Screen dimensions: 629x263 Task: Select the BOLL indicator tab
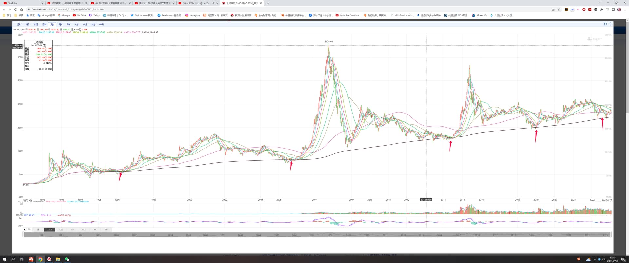coord(84,230)
